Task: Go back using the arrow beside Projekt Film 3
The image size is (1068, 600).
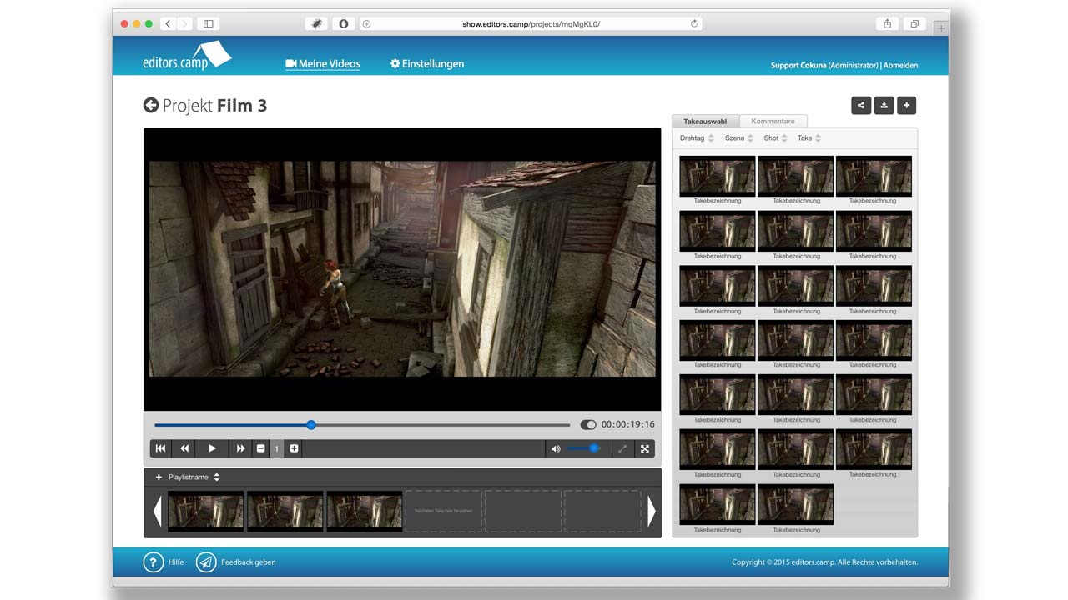Action: pyautogui.click(x=151, y=105)
